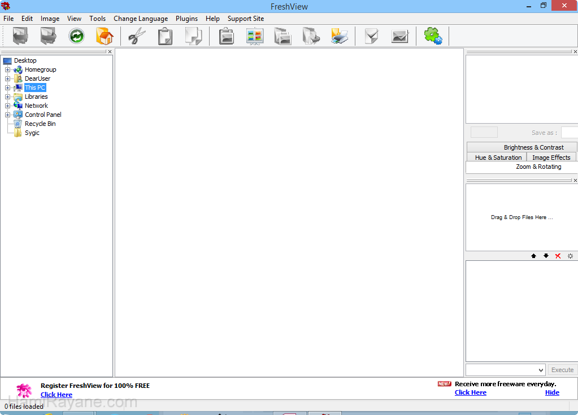Click the green refresh toolbar icon
The height and width of the screenshot is (415, 578).
(76, 37)
